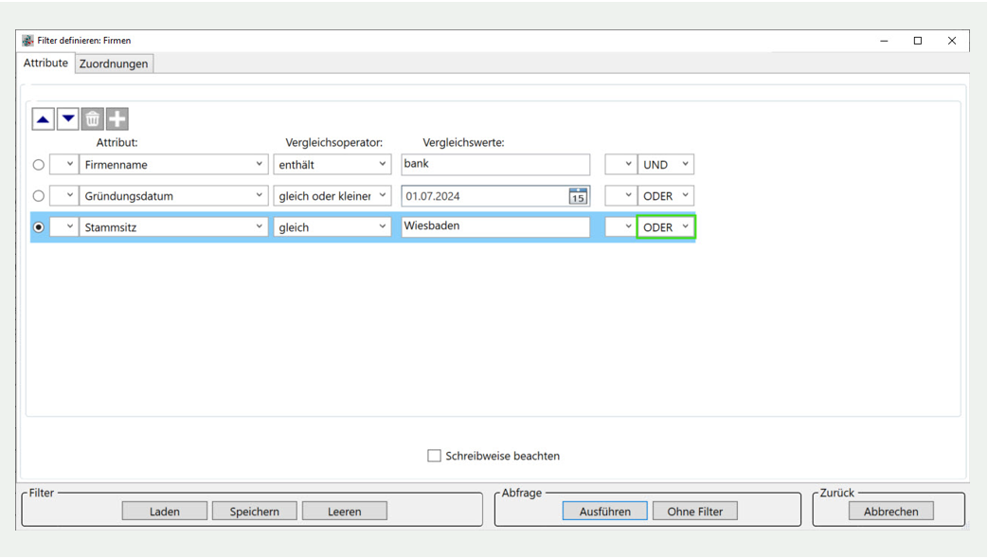This screenshot has height=558, width=988.
Task: Click the move row up arrow icon
Action: [x=43, y=119]
